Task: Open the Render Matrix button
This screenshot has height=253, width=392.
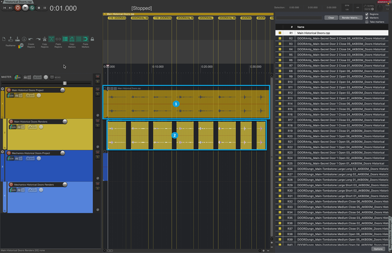Action: (x=350, y=18)
